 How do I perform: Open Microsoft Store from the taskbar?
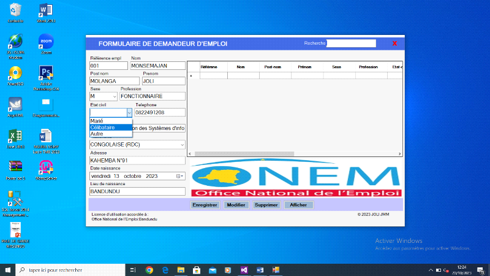click(x=197, y=270)
